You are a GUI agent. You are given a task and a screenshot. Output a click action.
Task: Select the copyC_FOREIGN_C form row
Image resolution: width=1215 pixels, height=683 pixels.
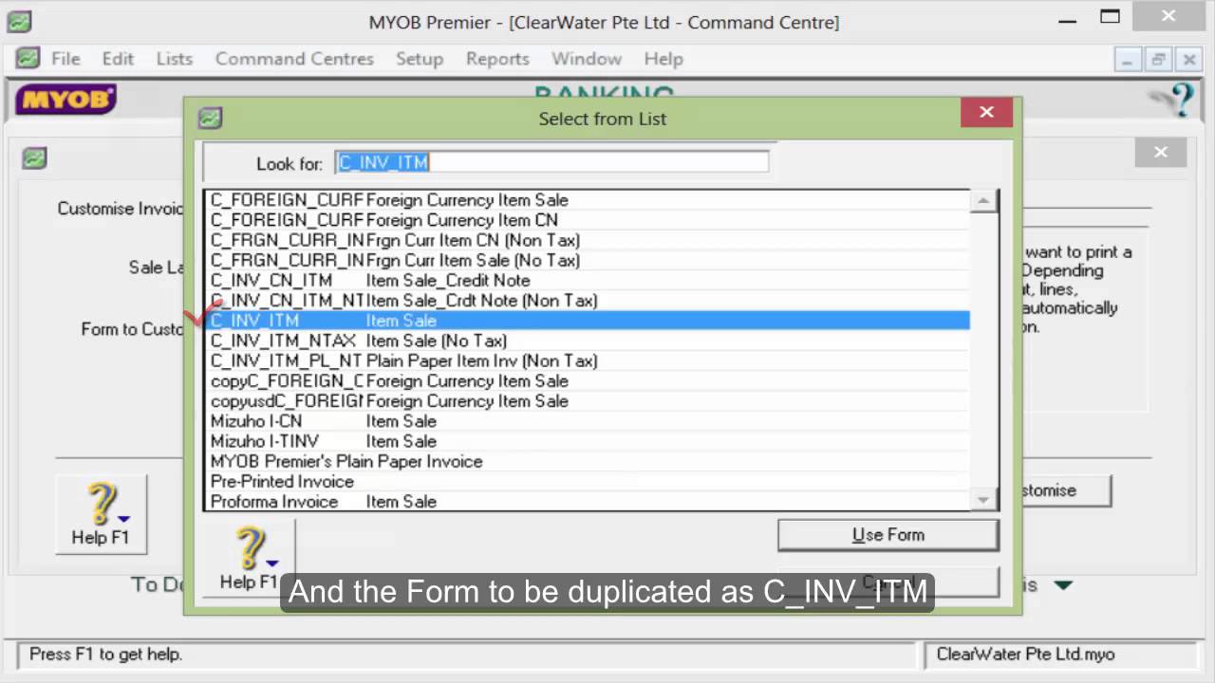click(588, 381)
